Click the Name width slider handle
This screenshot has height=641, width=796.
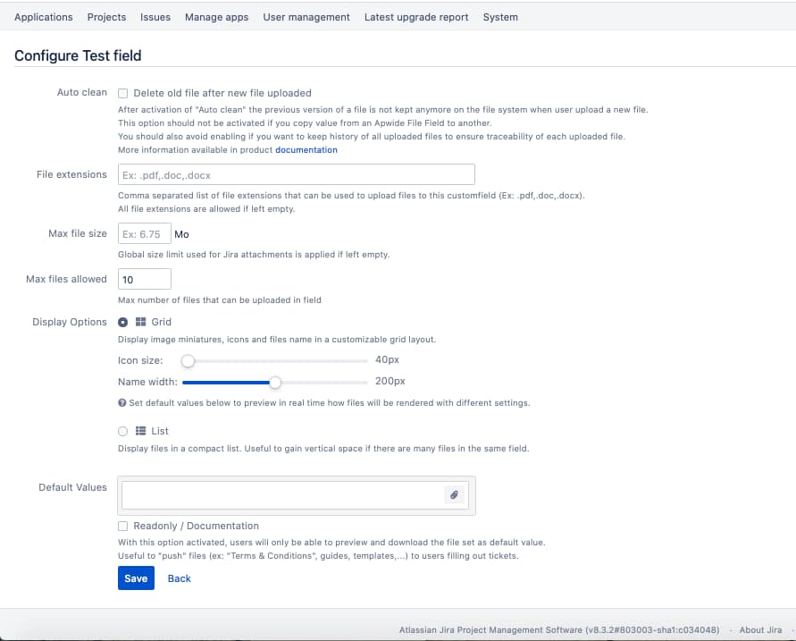(x=274, y=382)
